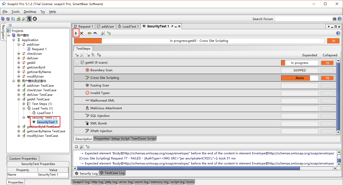Image resolution: width=343 pixels, height=185 pixels.
Task: Click the export log icon above log
Action: coord(87,147)
